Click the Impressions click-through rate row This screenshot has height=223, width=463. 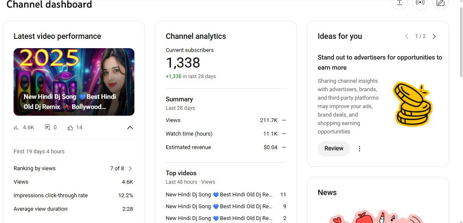click(73, 196)
